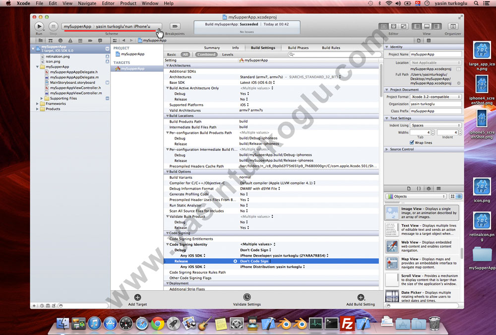Expand the Supporting Files folder
The image size is (496, 335).
(x=42, y=98)
